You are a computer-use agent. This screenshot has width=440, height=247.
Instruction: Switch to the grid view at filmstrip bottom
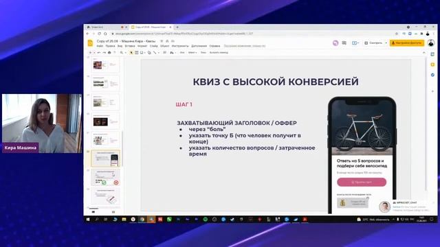(x=113, y=212)
